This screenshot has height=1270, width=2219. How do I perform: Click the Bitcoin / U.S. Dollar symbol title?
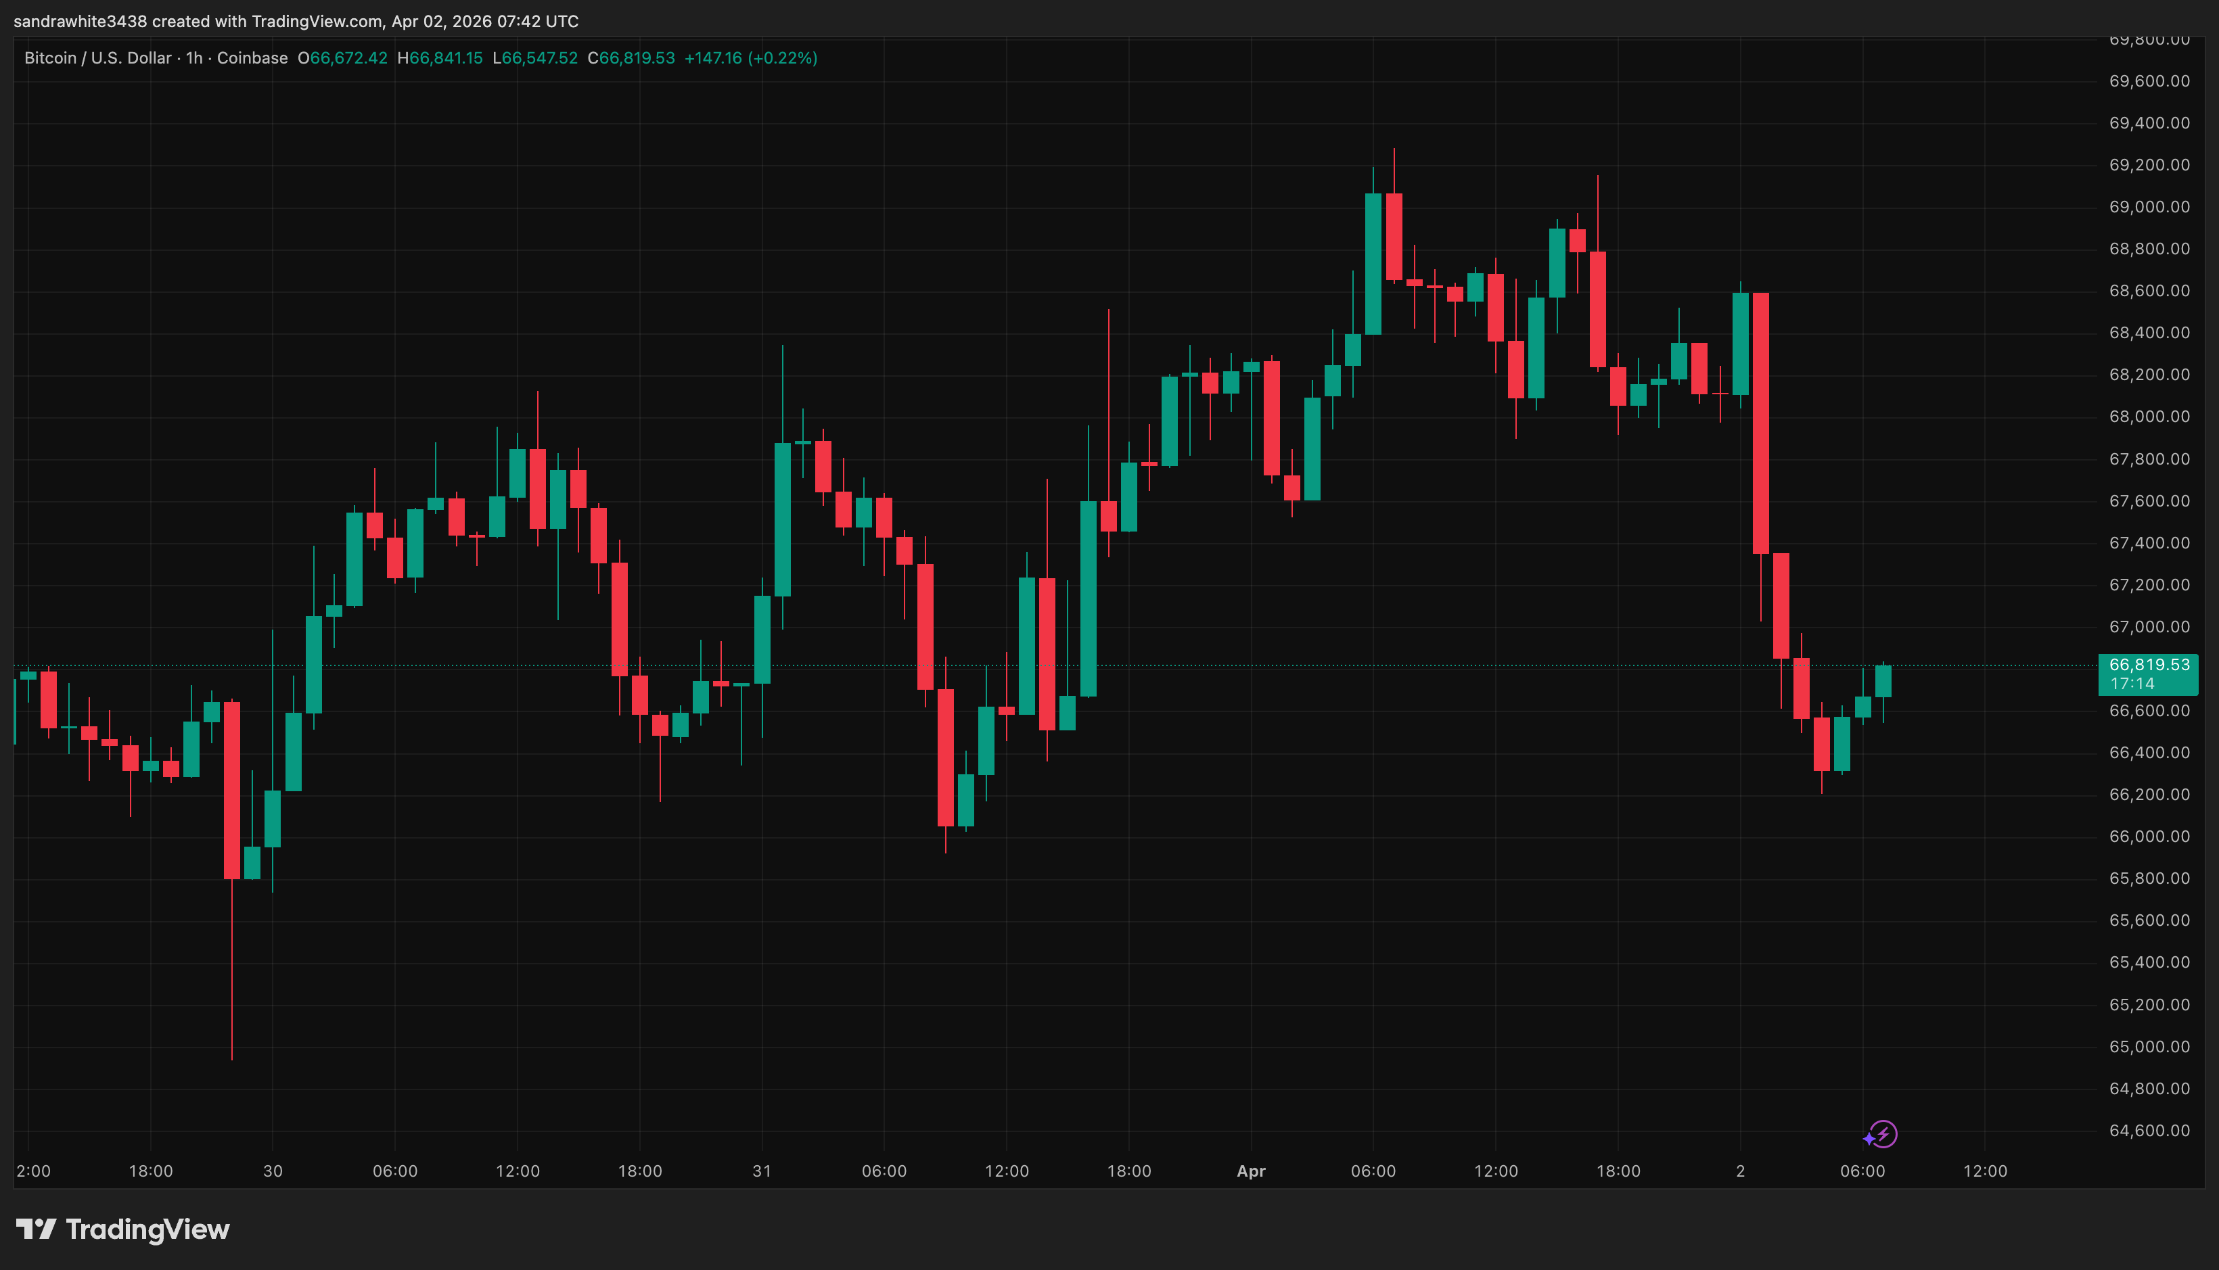pos(97,58)
